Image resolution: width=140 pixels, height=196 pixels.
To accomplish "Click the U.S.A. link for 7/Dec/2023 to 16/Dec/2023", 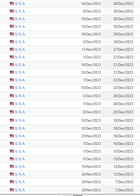I will coord(20,144).
